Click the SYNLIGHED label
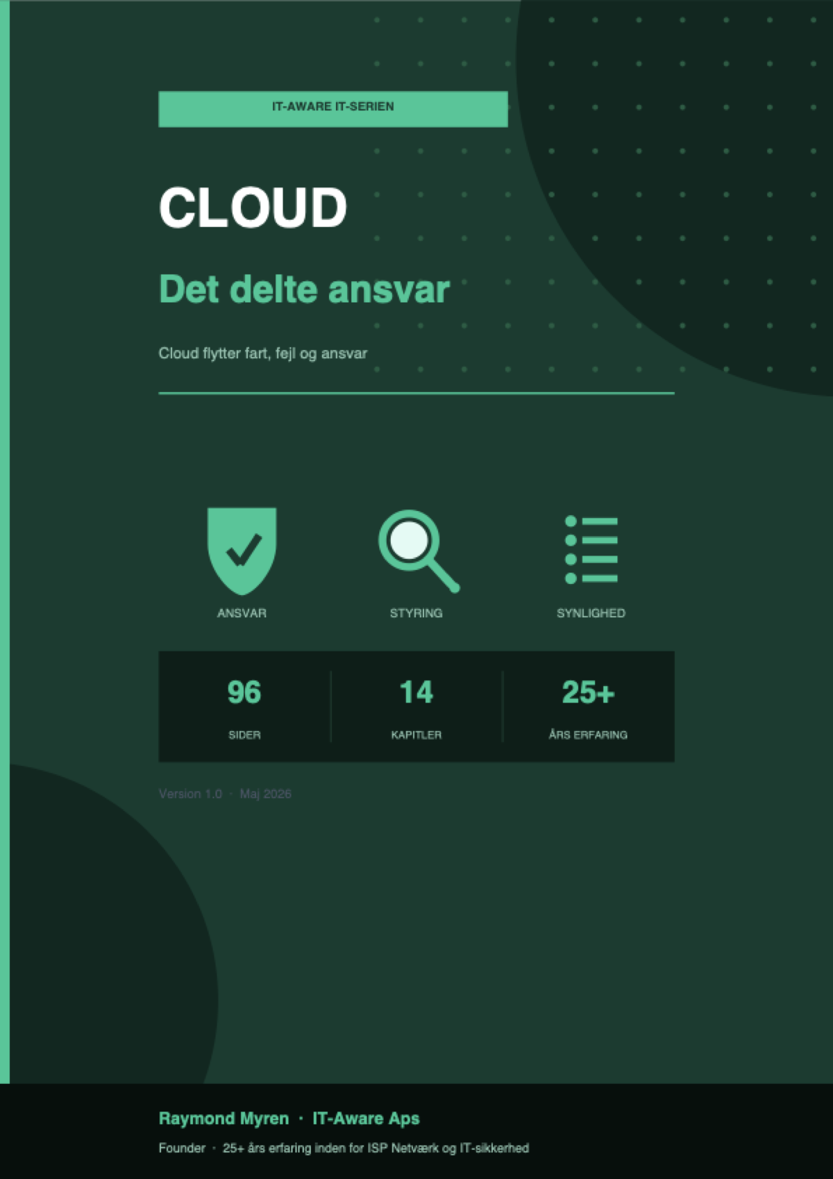The width and height of the screenshot is (833, 1179). tap(591, 613)
